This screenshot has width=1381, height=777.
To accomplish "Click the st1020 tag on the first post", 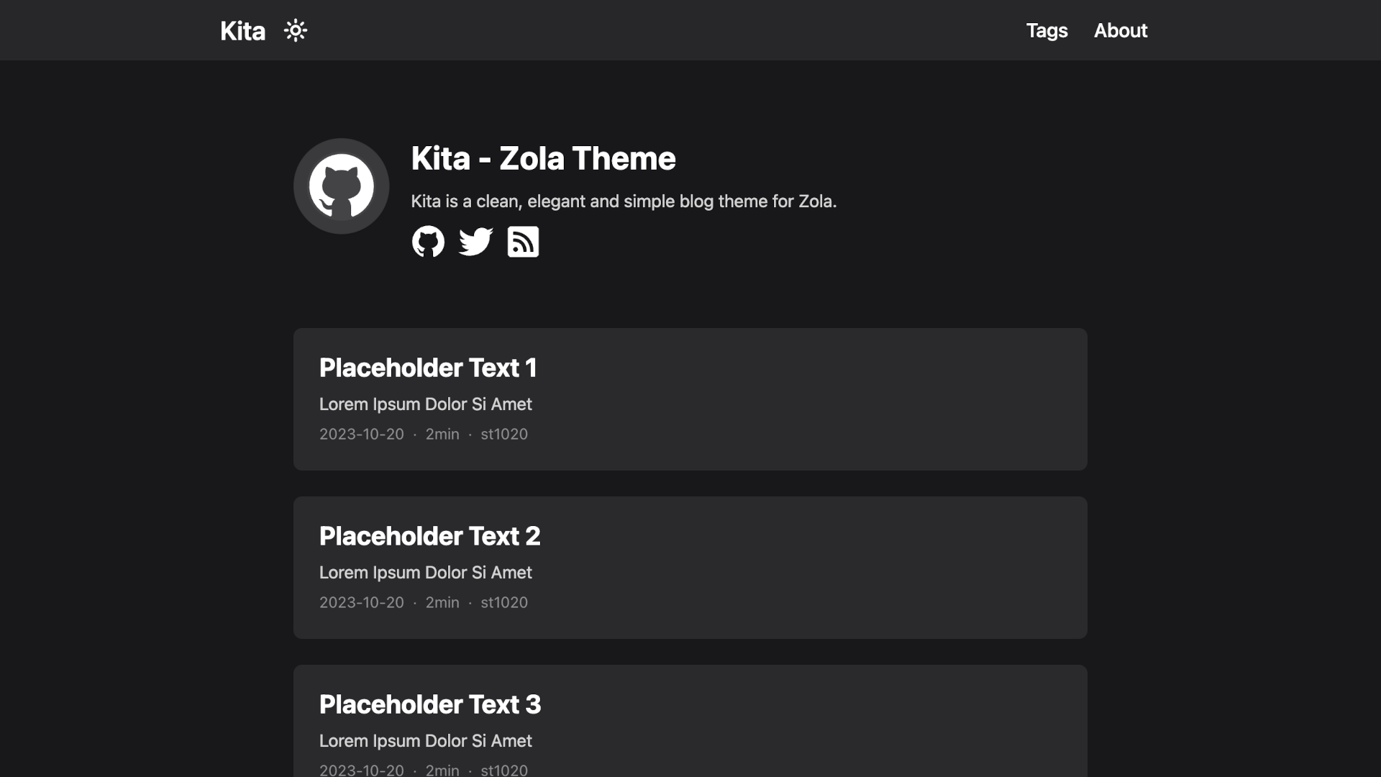I will 503,435.
